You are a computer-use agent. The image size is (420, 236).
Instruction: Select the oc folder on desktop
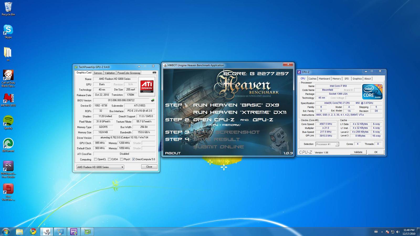coord(8,54)
